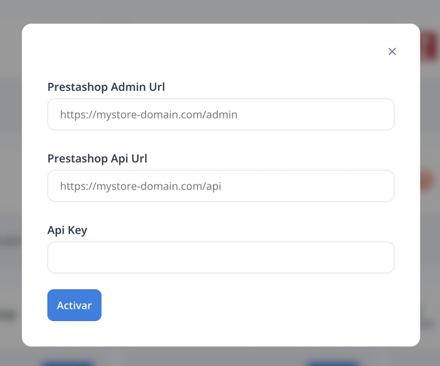
Task: Click the mystore-domain.com/admin placeholder text
Action: 148,115
